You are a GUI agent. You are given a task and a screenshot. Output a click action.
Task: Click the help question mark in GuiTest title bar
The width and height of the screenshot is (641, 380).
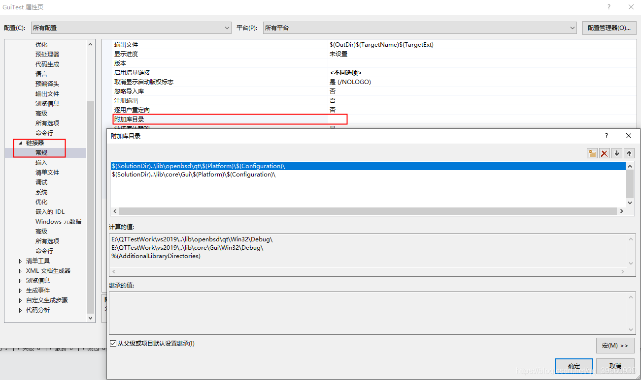(609, 7)
